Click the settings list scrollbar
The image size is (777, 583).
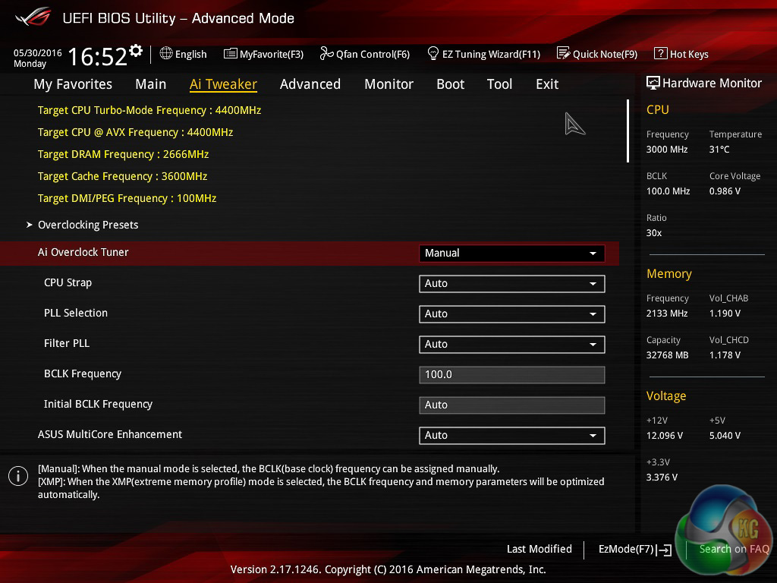coord(628,131)
